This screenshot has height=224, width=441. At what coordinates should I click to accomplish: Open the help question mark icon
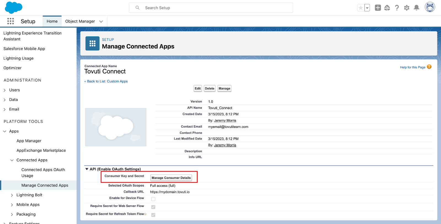click(x=397, y=8)
